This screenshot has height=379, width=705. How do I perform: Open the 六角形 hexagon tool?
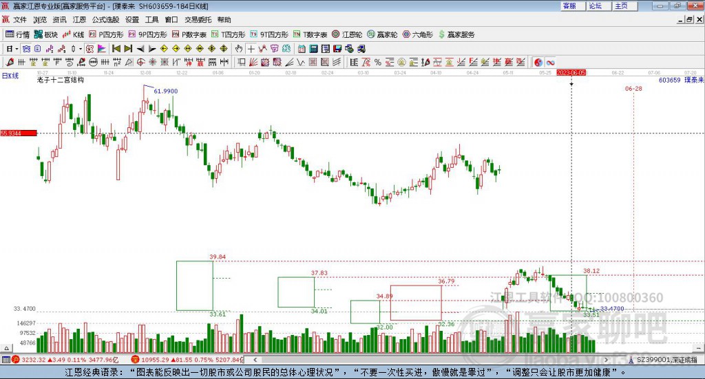click(x=418, y=34)
